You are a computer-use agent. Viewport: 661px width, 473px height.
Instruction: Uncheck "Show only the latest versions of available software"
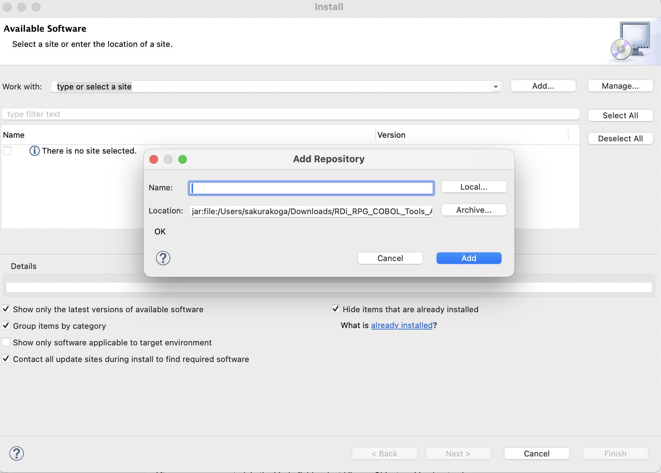[5, 309]
